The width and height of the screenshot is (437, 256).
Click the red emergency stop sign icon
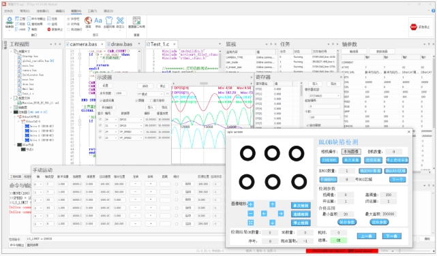[413, 27]
